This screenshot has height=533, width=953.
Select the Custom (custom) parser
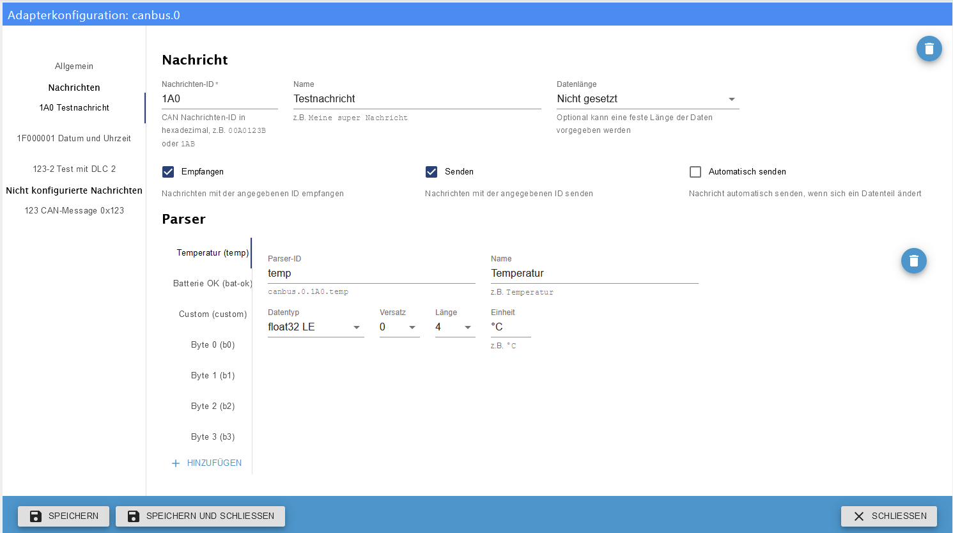point(212,314)
